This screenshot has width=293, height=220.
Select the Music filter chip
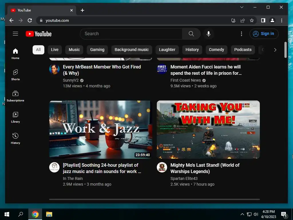[74, 50]
